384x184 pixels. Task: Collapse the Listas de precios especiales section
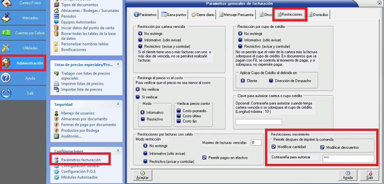tap(118, 65)
